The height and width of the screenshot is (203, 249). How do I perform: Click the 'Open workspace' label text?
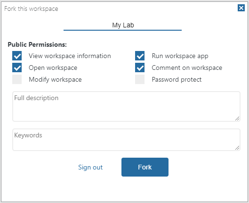click(53, 68)
